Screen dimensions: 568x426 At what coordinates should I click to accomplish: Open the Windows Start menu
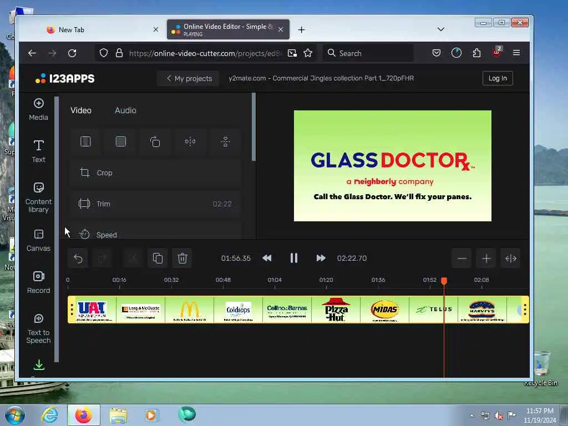click(x=15, y=415)
